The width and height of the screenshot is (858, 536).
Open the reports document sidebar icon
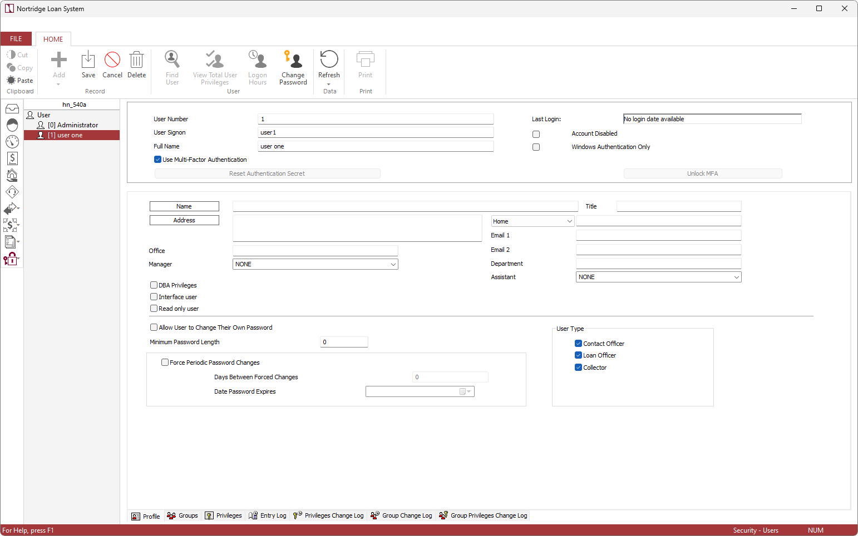coord(11,242)
